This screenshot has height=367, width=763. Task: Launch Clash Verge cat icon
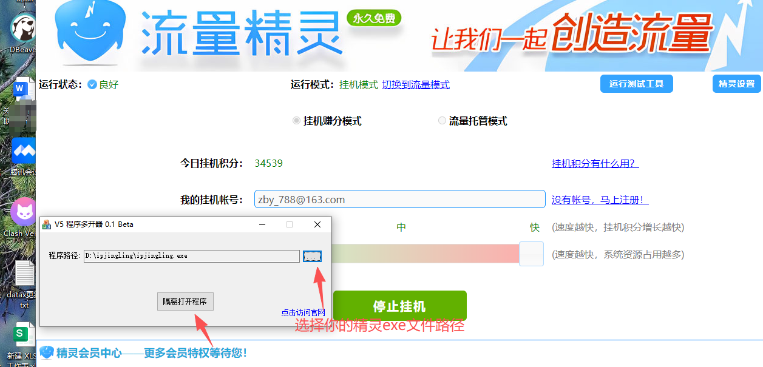pyautogui.click(x=24, y=212)
